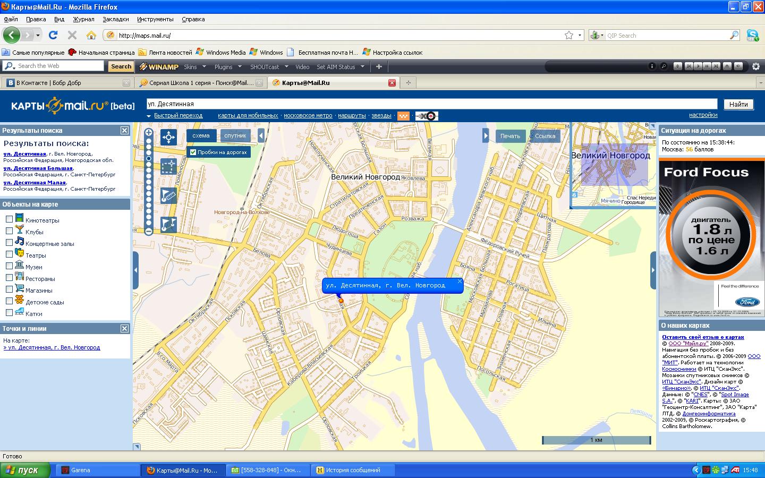Click the Skype icon in the toolbar
The width and height of the screenshot is (765, 478).
point(753,35)
